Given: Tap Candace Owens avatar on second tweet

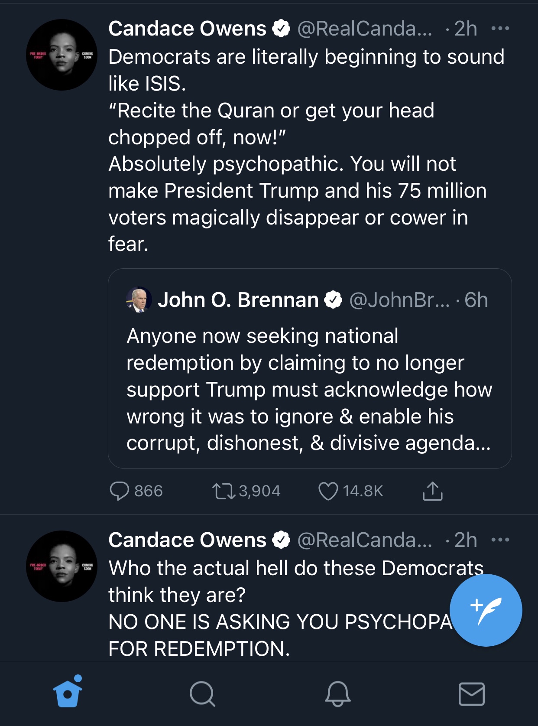Looking at the screenshot, I should [x=62, y=566].
